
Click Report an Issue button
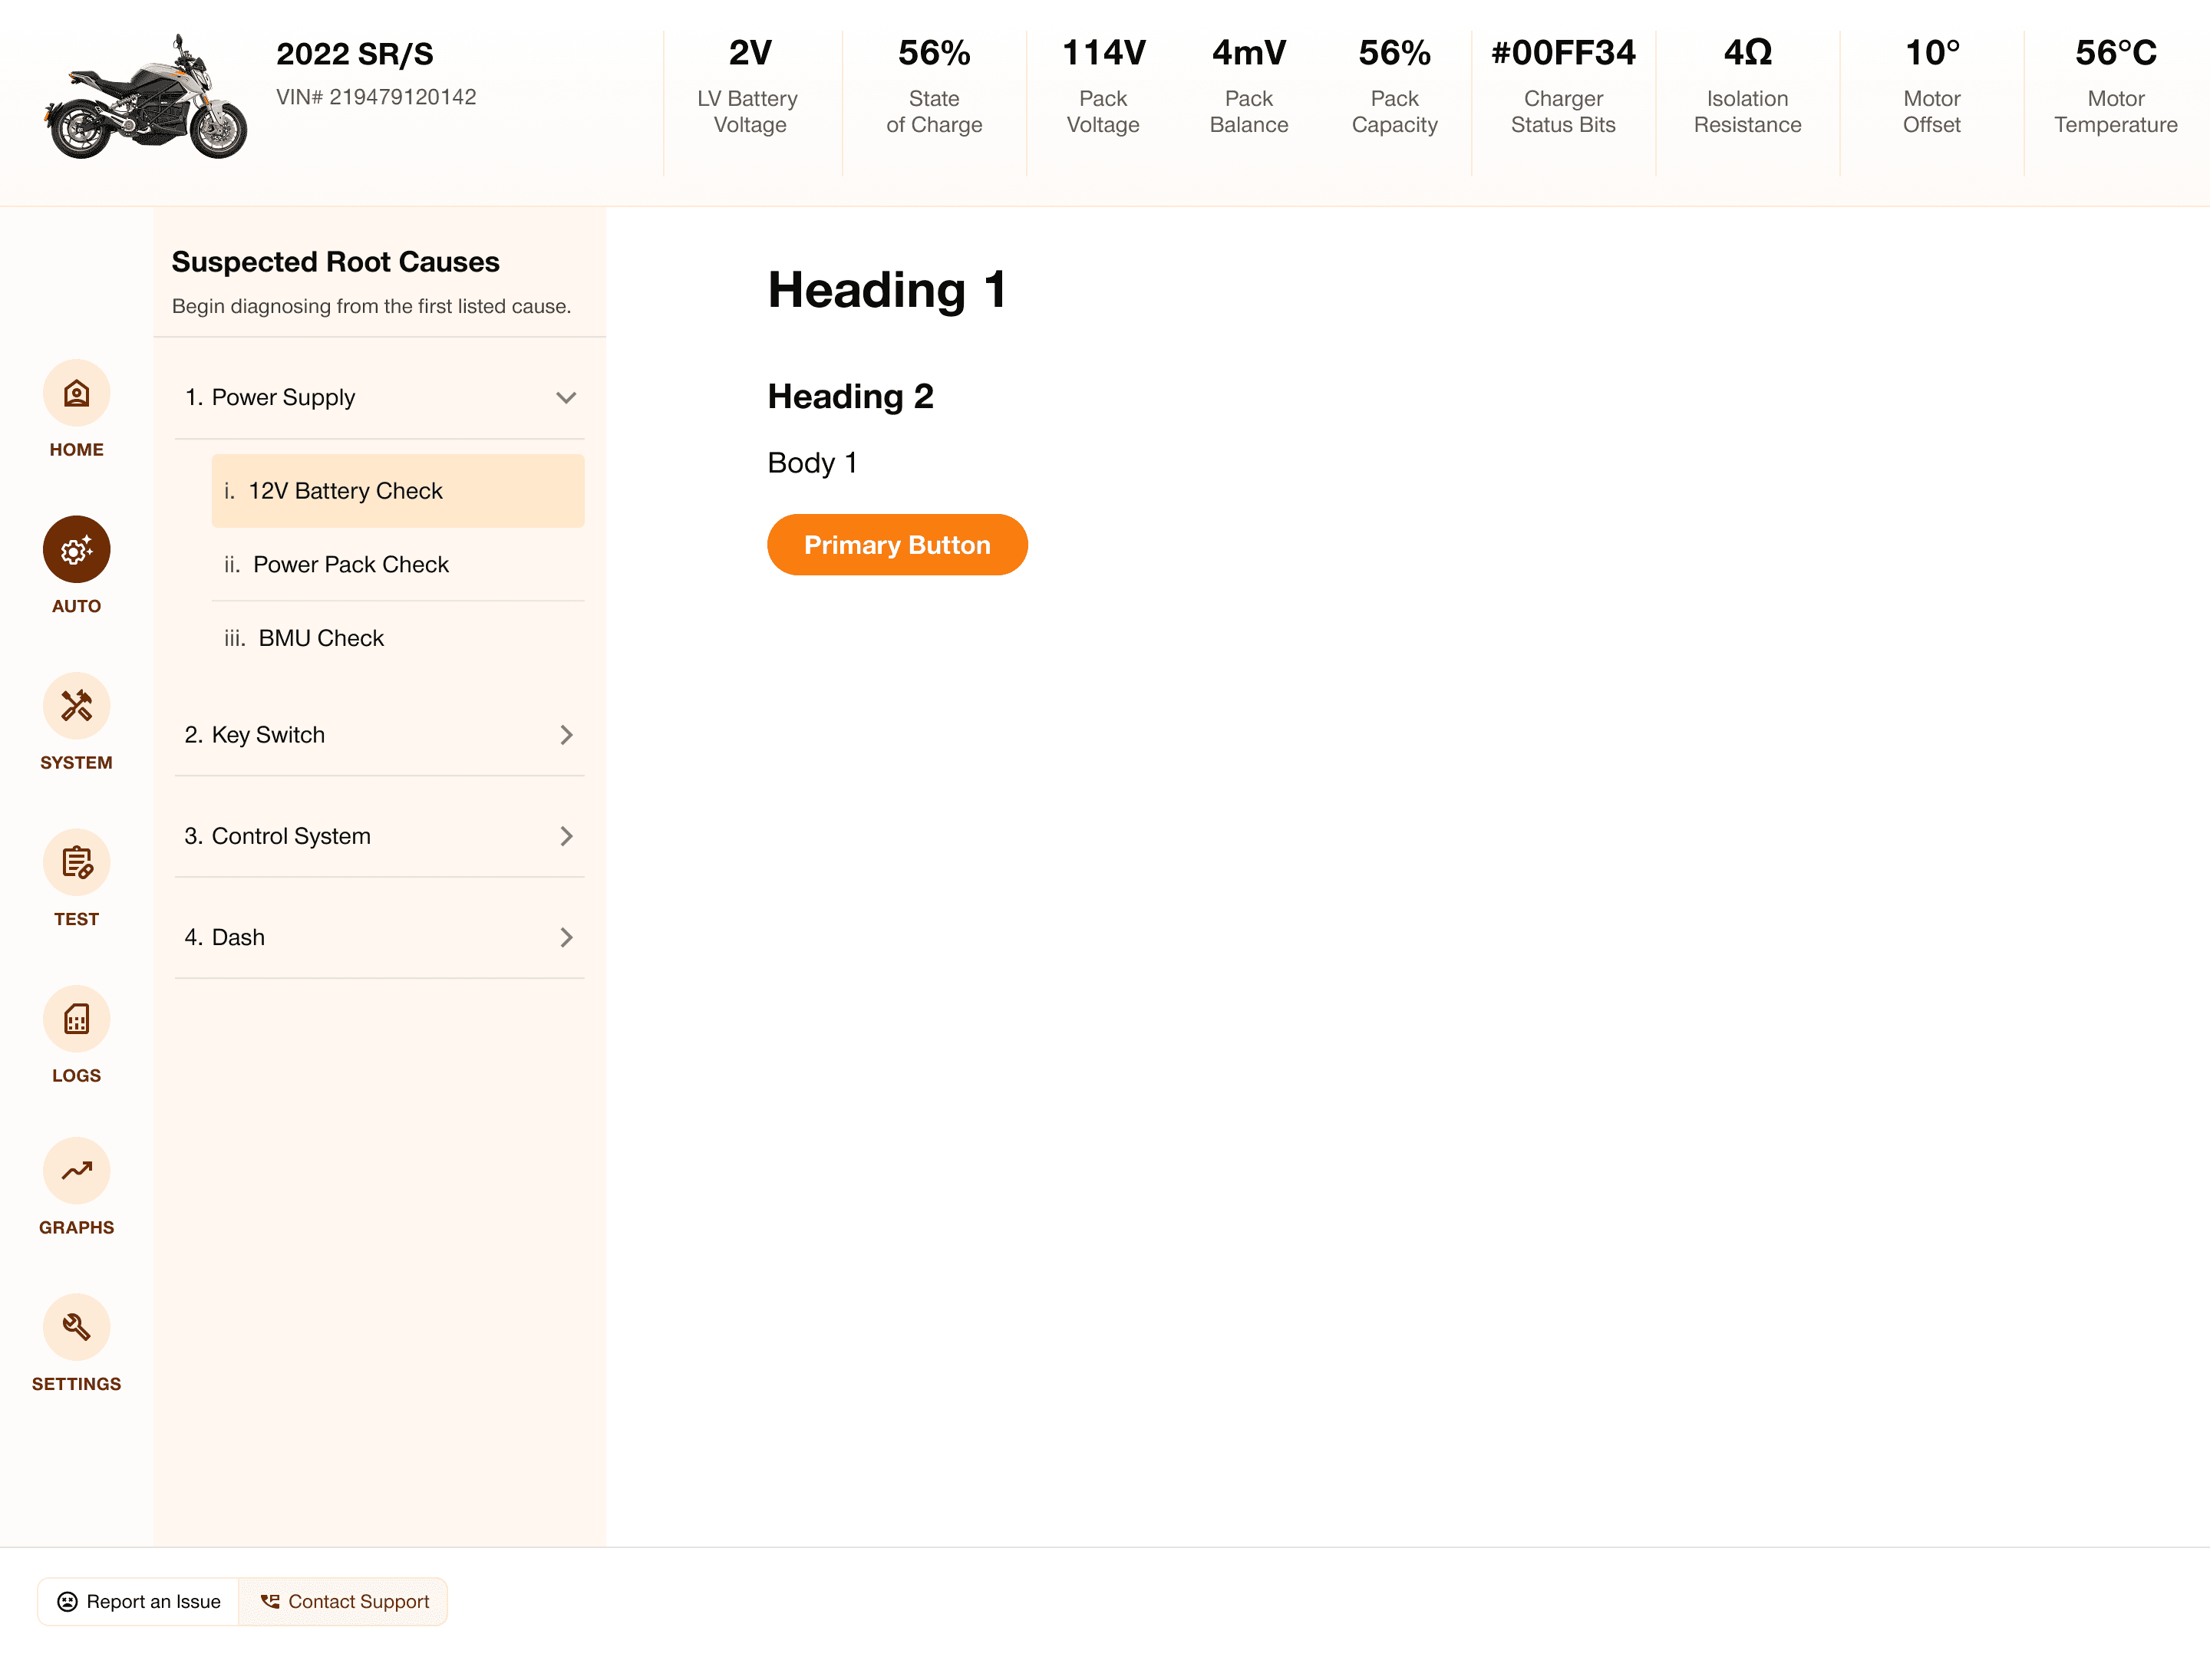[139, 1601]
